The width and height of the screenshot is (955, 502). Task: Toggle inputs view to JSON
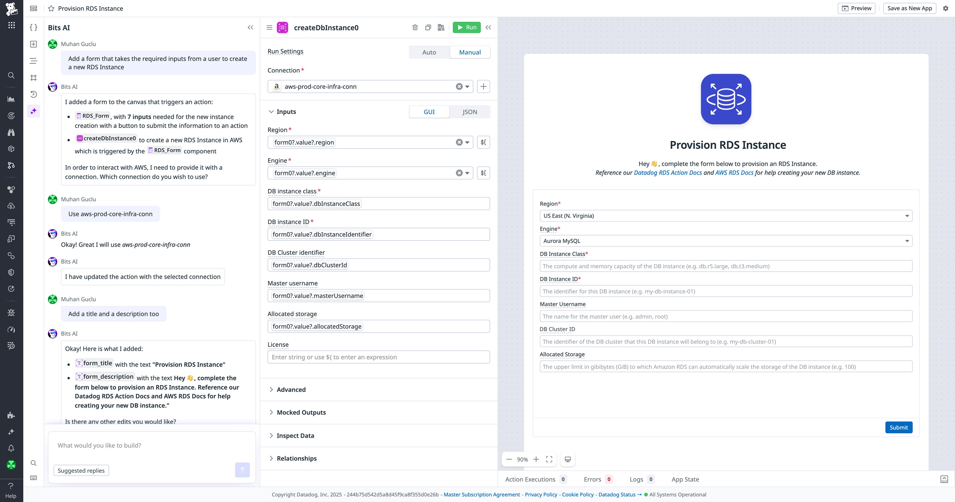(x=469, y=111)
